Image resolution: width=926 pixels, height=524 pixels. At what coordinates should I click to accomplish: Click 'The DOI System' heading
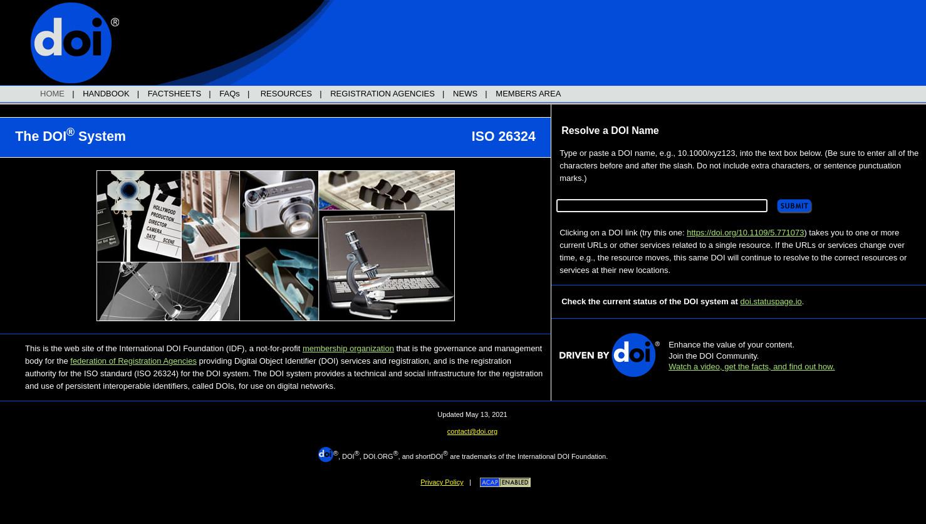70,135
